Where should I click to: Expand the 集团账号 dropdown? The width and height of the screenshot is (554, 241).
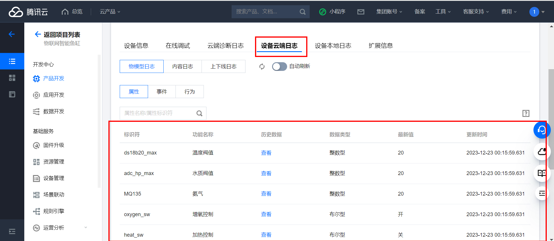[x=389, y=12]
